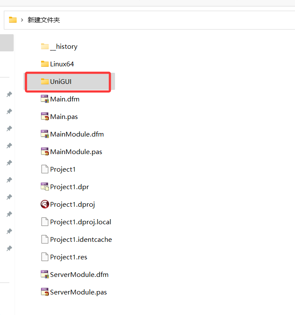Click the MainModule.dfm file icon
Image resolution: width=295 pixels, height=315 pixels.
[x=45, y=134]
